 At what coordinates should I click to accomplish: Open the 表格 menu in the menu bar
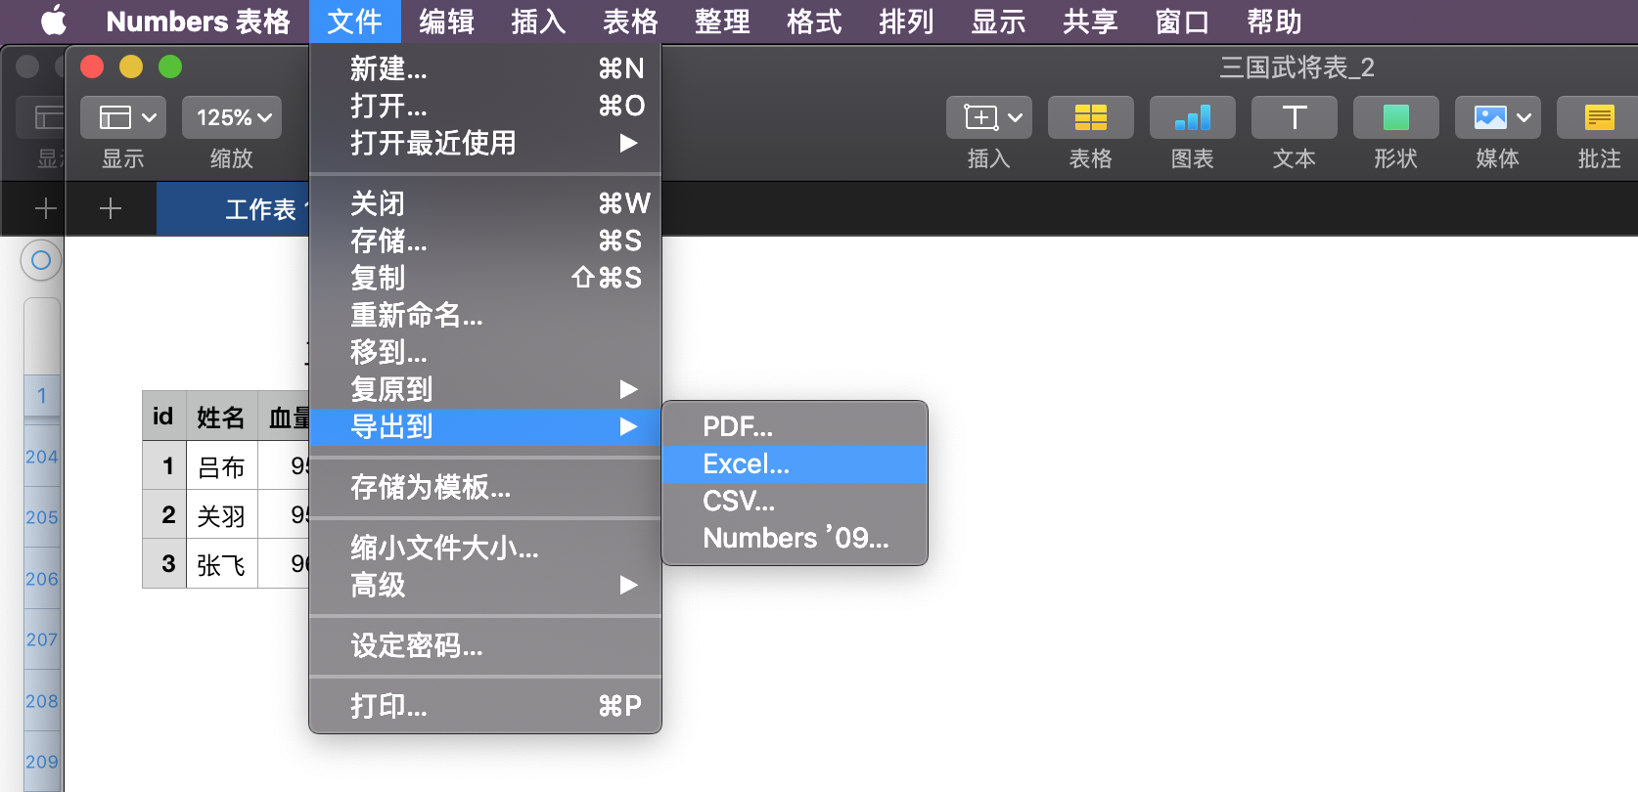(x=630, y=22)
